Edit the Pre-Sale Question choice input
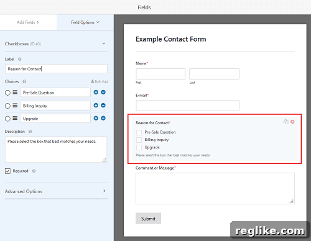 point(55,93)
